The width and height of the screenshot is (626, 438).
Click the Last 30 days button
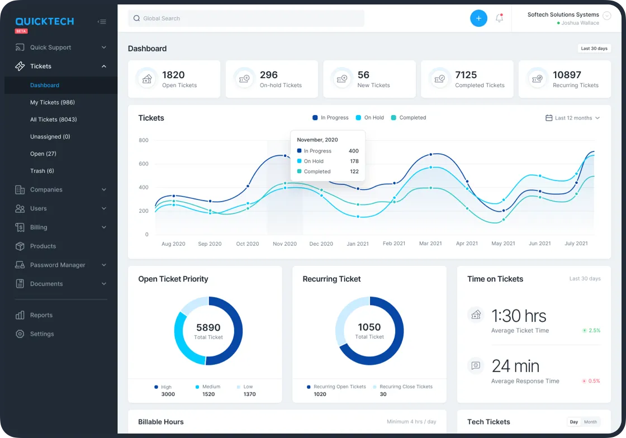[594, 49]
